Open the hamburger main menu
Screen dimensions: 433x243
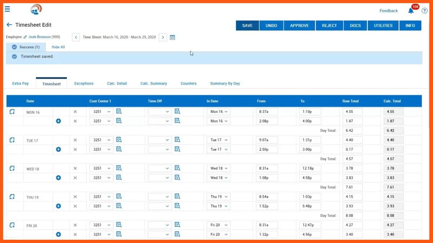[7, 9]
